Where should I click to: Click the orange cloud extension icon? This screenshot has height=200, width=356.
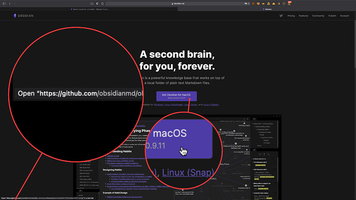pyautogui.click(x=273, y=4)
